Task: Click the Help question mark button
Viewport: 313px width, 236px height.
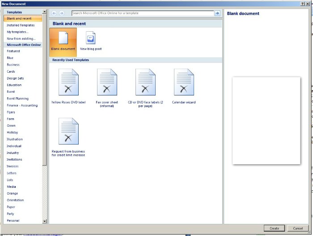Action: (303, 4)
